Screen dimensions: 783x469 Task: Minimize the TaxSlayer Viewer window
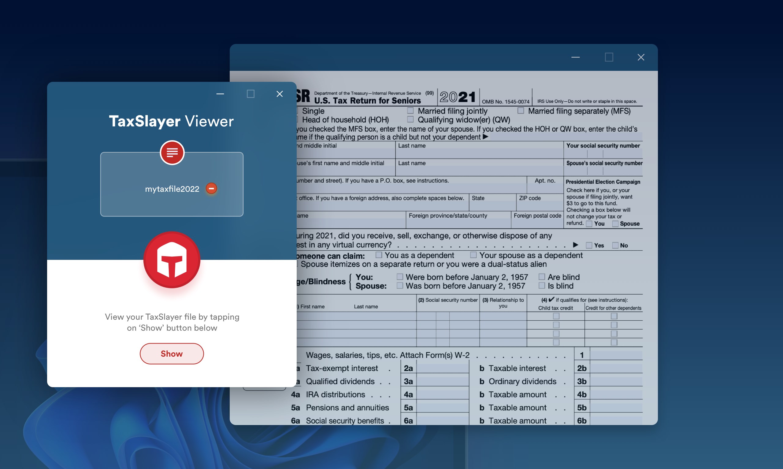[x=220, y=94]
